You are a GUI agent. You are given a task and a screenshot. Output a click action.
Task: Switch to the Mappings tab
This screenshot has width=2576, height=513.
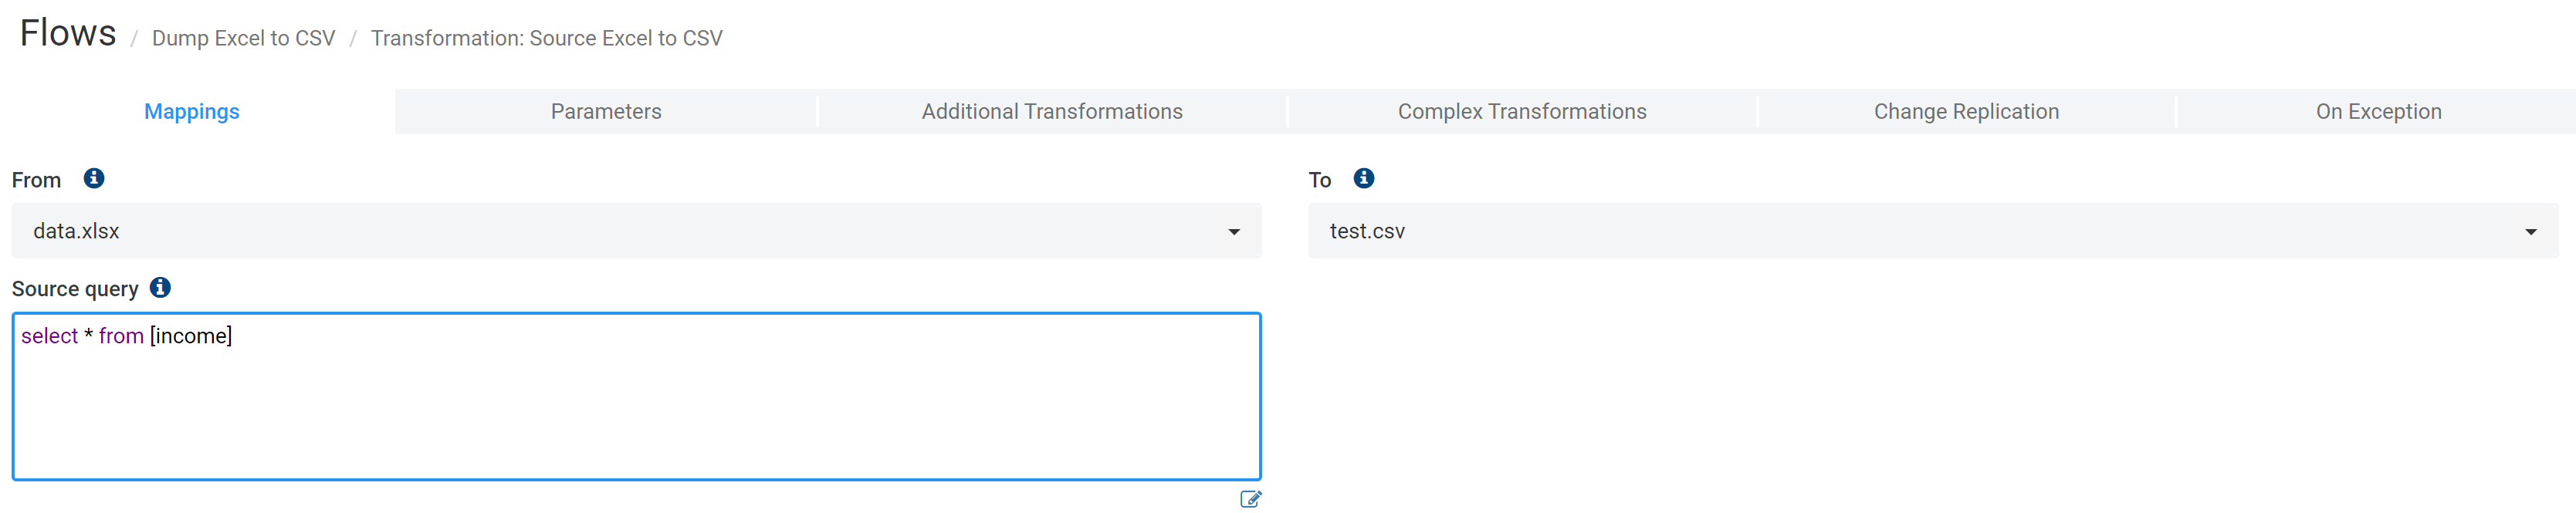tap(192, 111)
